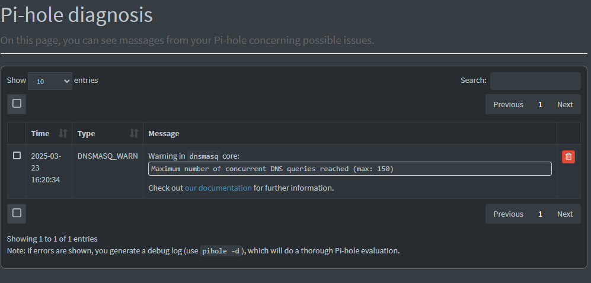
Task: Go to Next page in top pagination
Action: click(x=565, y=104)
